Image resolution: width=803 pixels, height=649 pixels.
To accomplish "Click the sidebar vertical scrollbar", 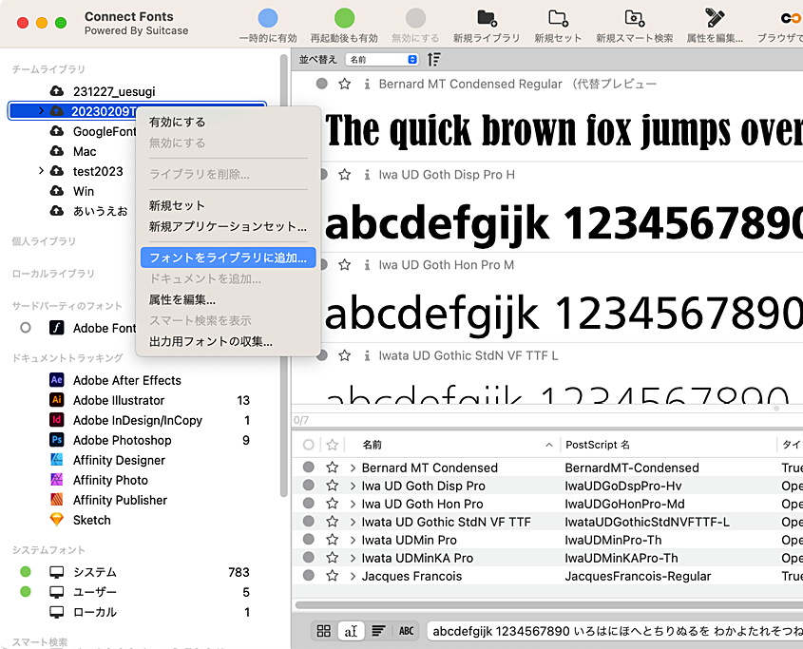I will point(284,276).
